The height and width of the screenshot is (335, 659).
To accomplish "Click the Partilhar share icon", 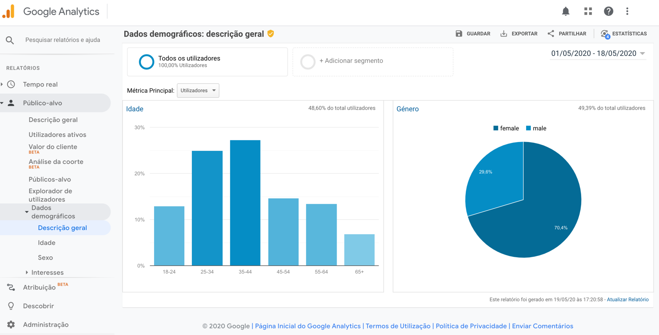I will 551,34.
